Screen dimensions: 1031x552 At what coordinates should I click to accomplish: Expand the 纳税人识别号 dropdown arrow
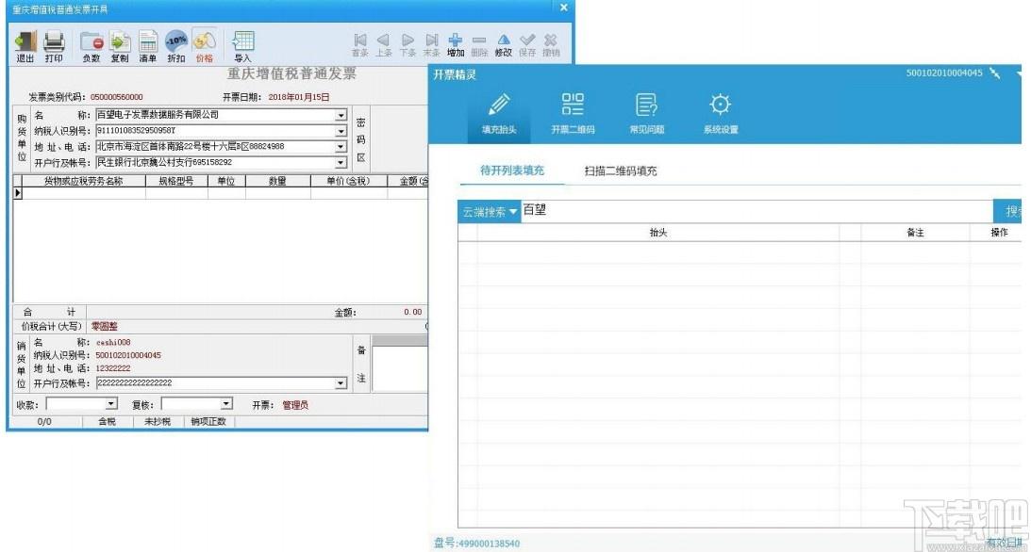click(x=341, y=131)
